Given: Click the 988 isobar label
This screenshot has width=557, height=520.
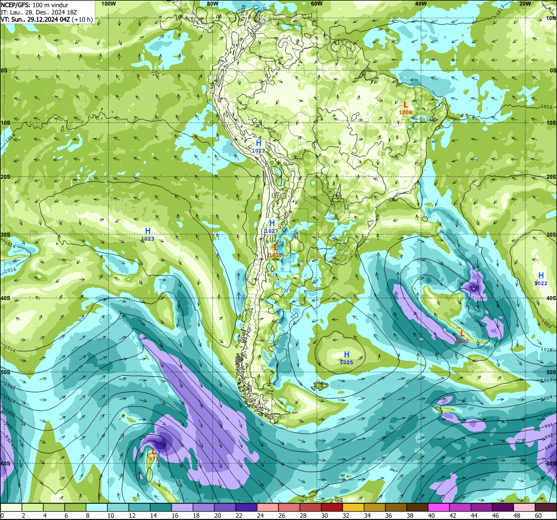Looking at the screenshot, I should 549,446.
